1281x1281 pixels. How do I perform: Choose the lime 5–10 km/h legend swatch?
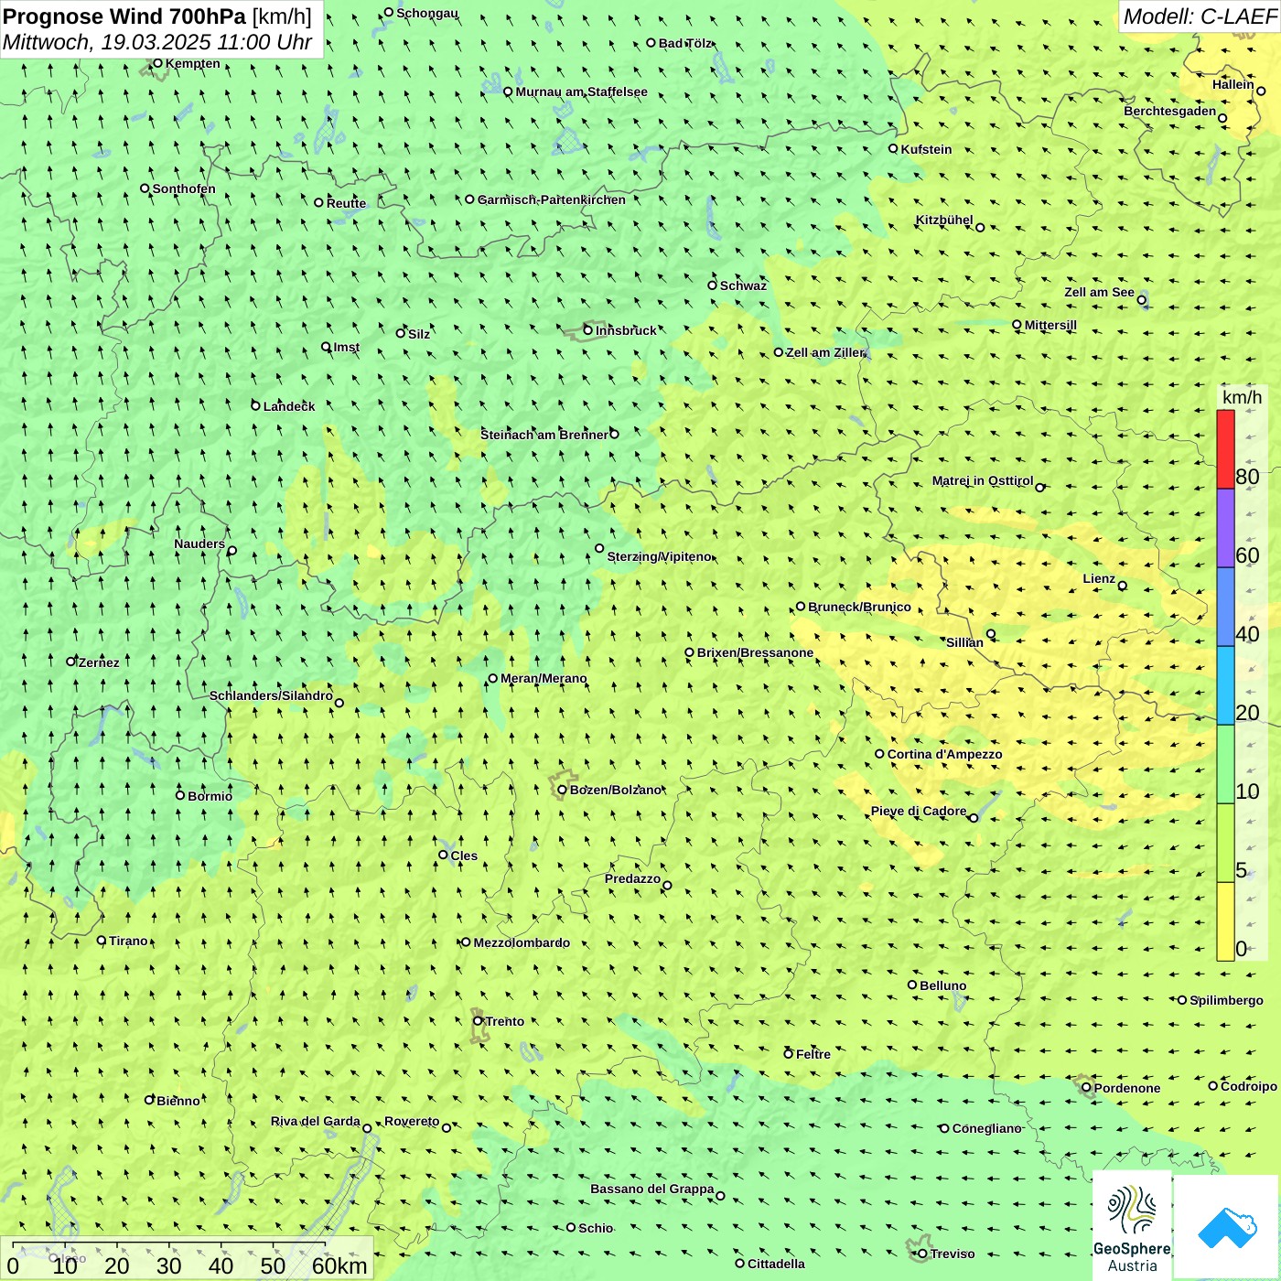coord(1225,843)
